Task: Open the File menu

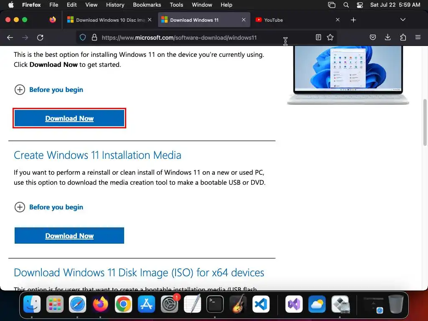Action: (54, 5)
